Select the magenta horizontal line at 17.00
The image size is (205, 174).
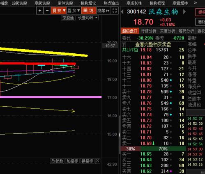(51, 97)
